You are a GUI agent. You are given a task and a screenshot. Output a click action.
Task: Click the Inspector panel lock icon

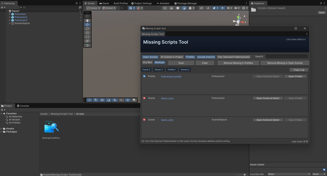click(x=320, y=3)
